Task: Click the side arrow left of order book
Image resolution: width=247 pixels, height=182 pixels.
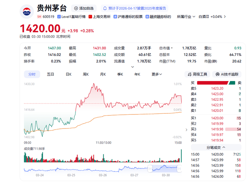Action: (x=186, y=130)
